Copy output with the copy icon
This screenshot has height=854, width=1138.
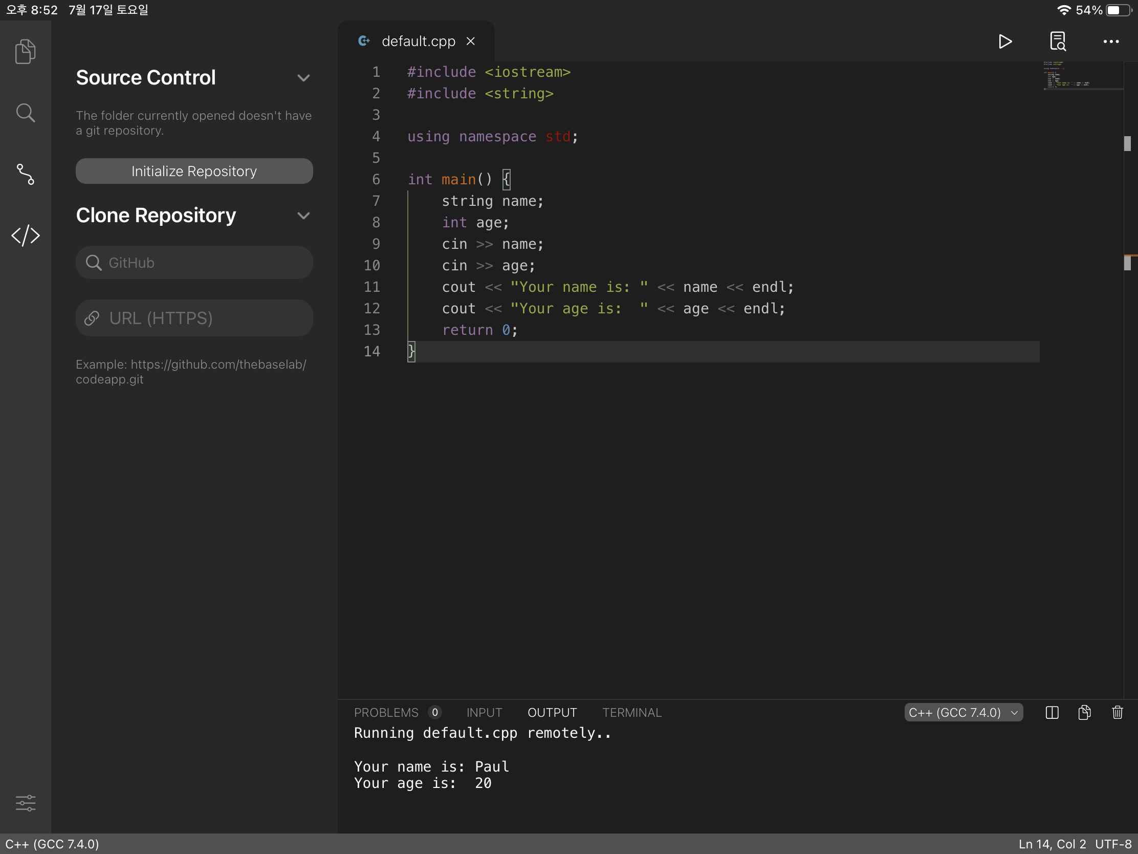[x=1084, y=713]
